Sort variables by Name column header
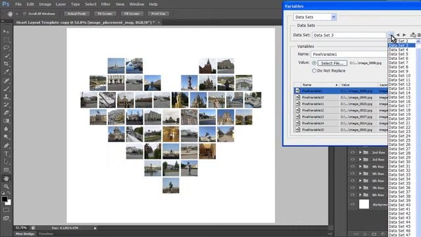 pyautogui.click(x=320, y=85)
